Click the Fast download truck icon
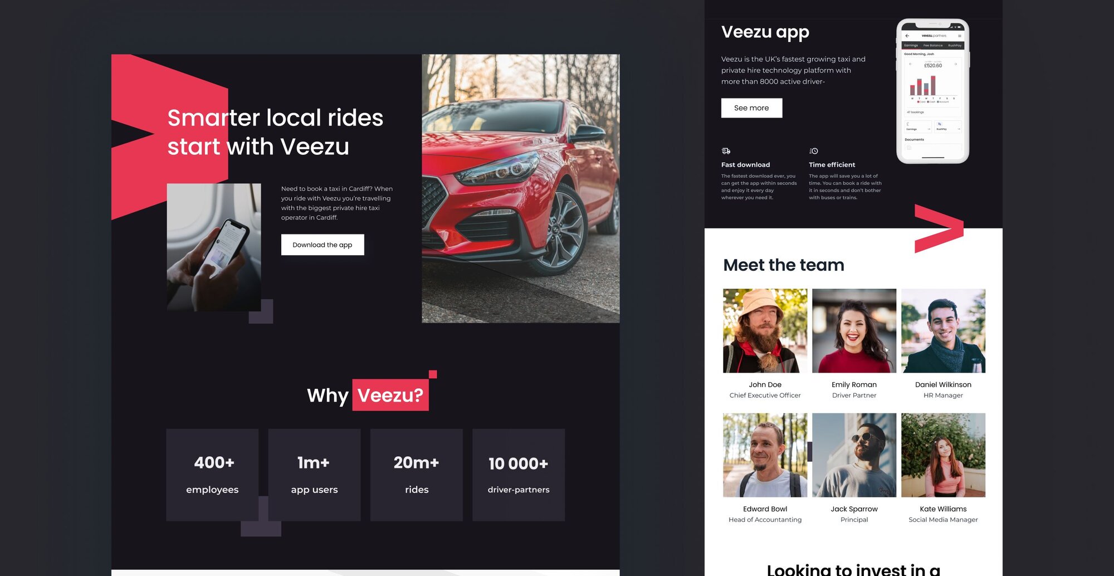The height and width of the screenshot is (576, 1114). [726, 151]
